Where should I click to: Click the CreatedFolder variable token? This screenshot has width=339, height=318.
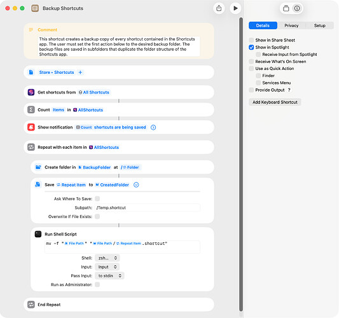(112, 185)
